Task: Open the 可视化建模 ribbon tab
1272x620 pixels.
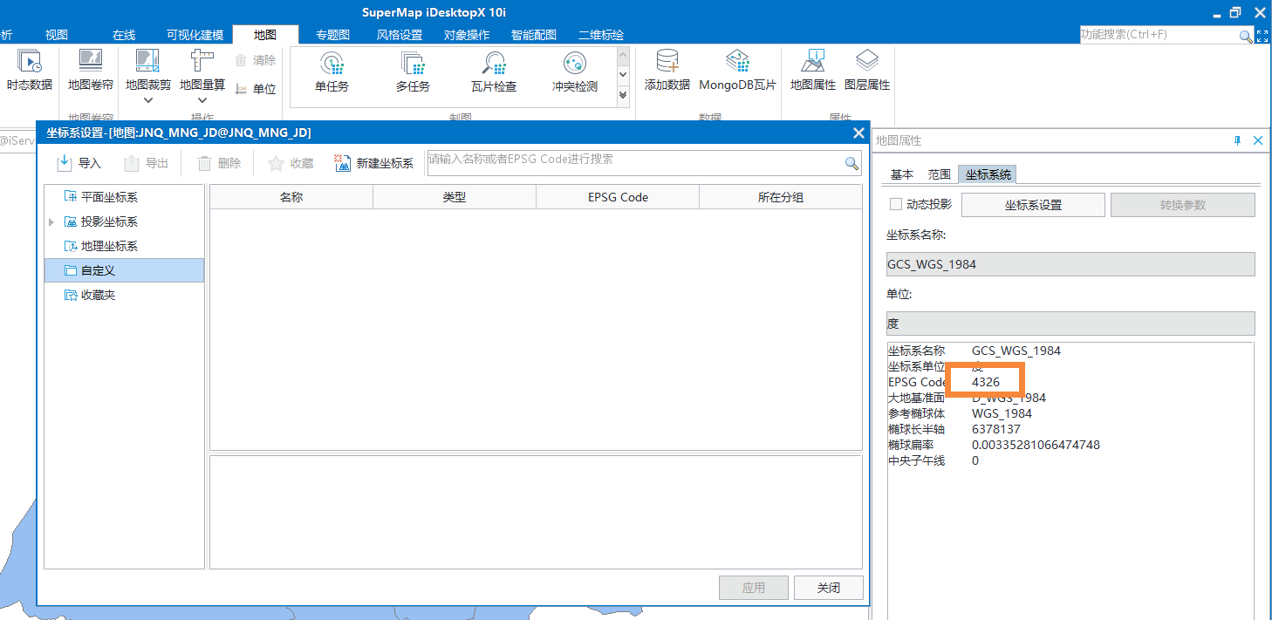Action: click(x=195, y=35)
